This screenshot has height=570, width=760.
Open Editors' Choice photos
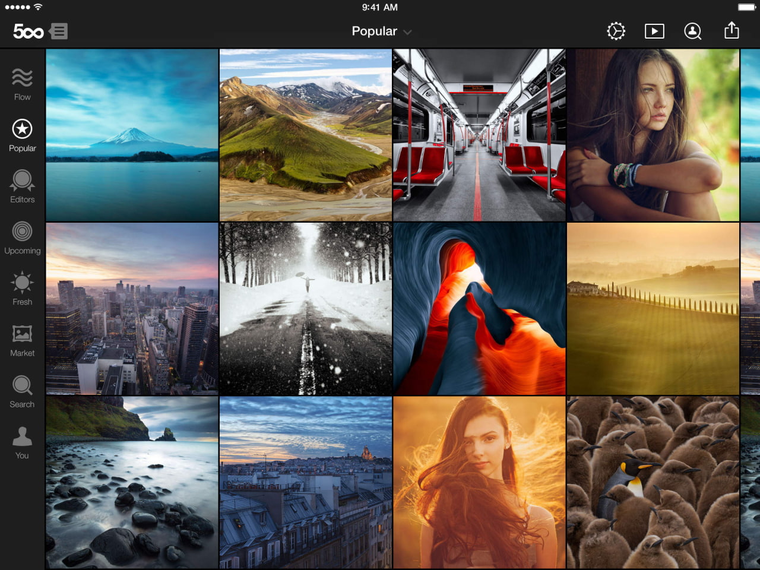(x=22, y=185)
